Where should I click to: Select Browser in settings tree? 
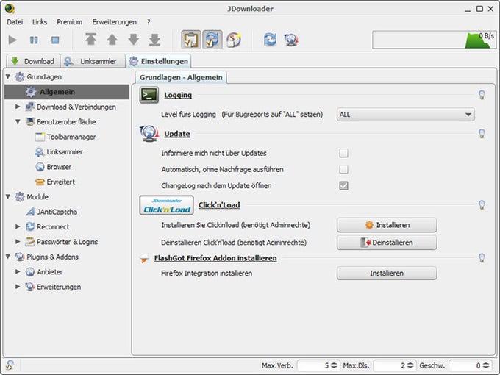coord(59,167)
